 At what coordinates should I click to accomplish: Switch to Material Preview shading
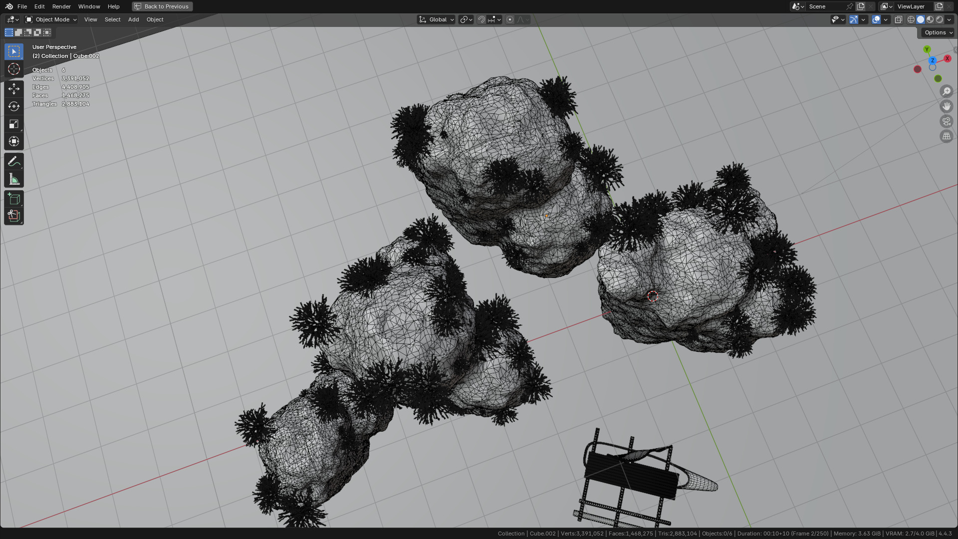930,19
